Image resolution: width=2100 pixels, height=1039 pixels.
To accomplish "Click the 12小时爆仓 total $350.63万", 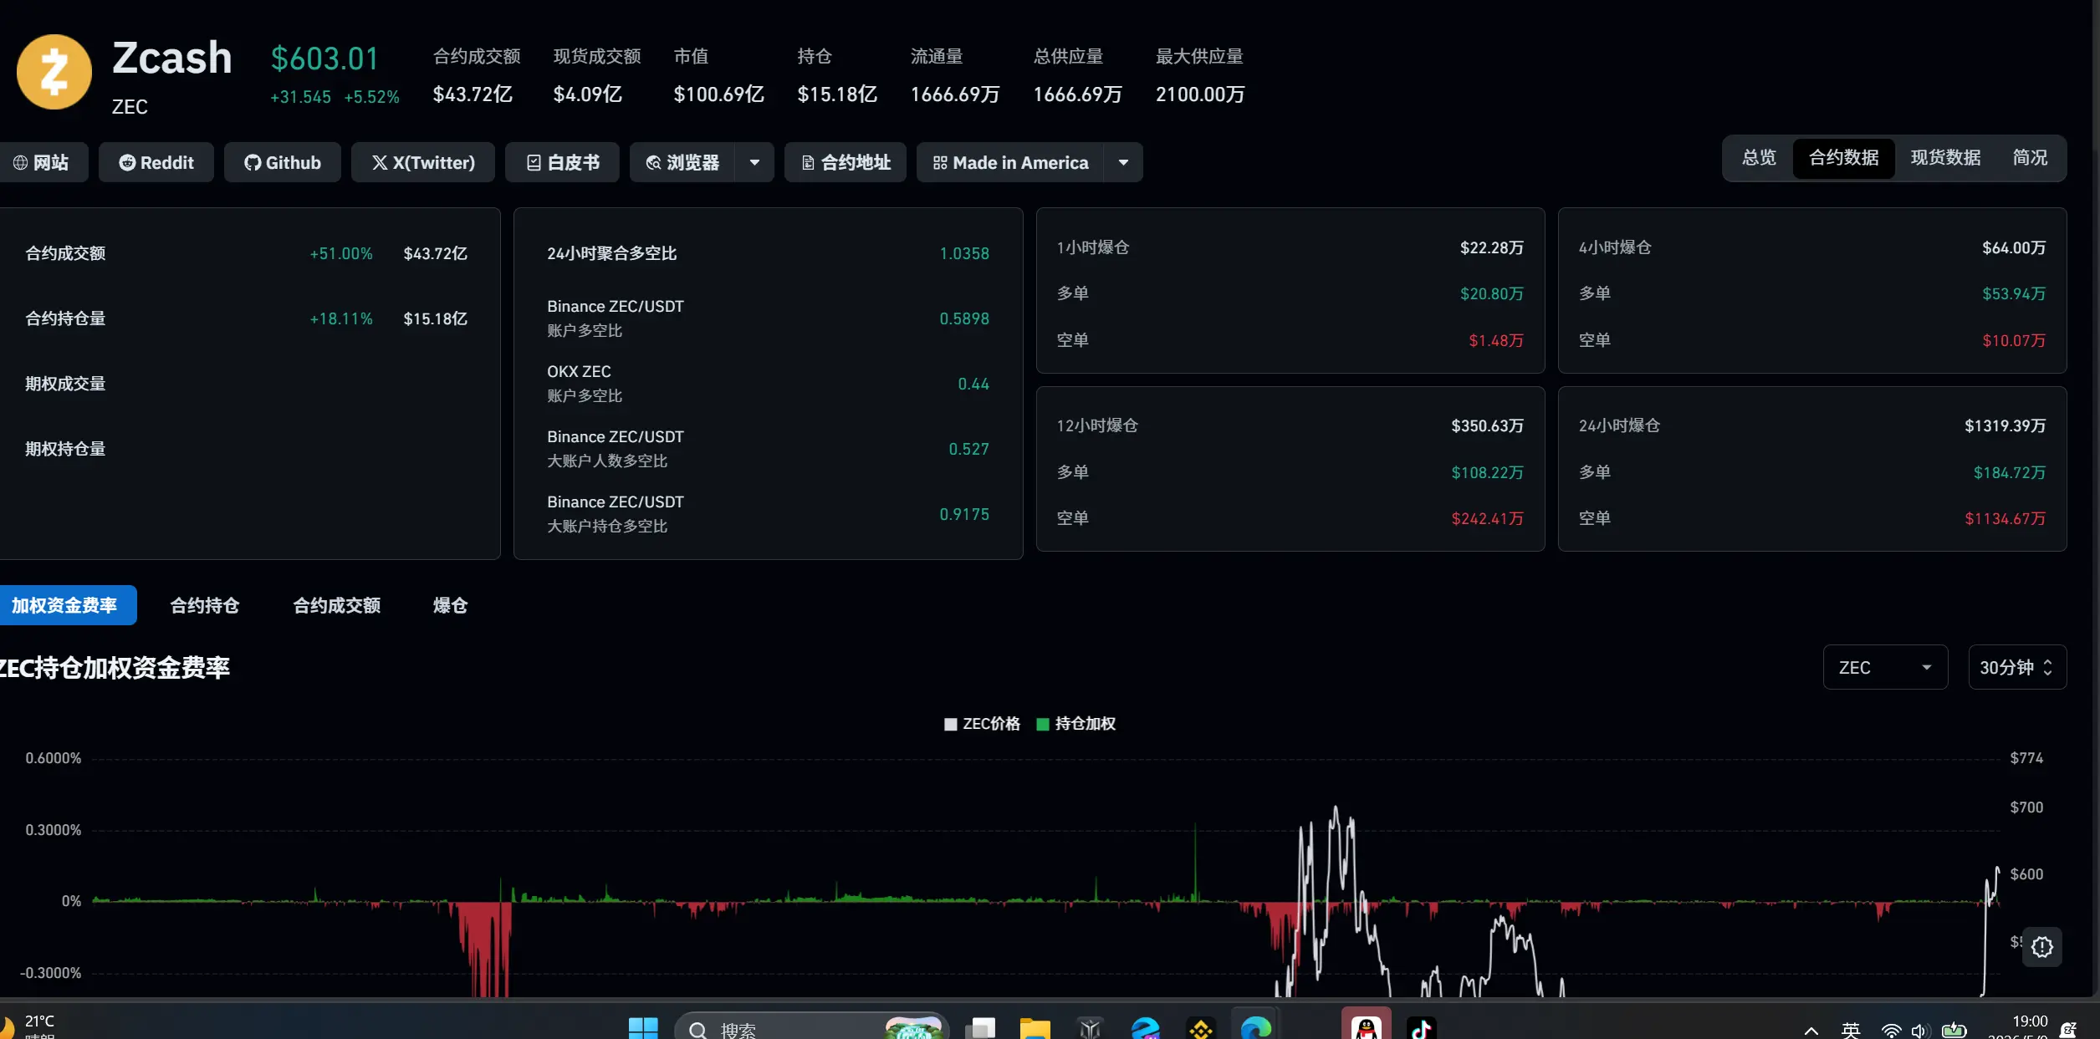I will coord(1487,425).
